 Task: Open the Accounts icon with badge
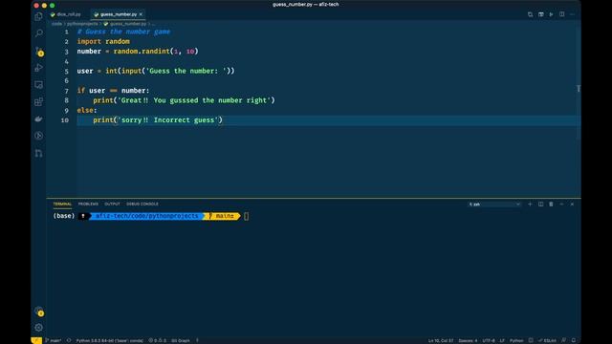pos(38,312)
